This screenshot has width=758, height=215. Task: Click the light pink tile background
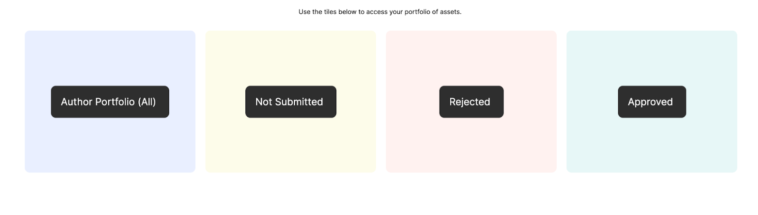(x=471, y=146)
